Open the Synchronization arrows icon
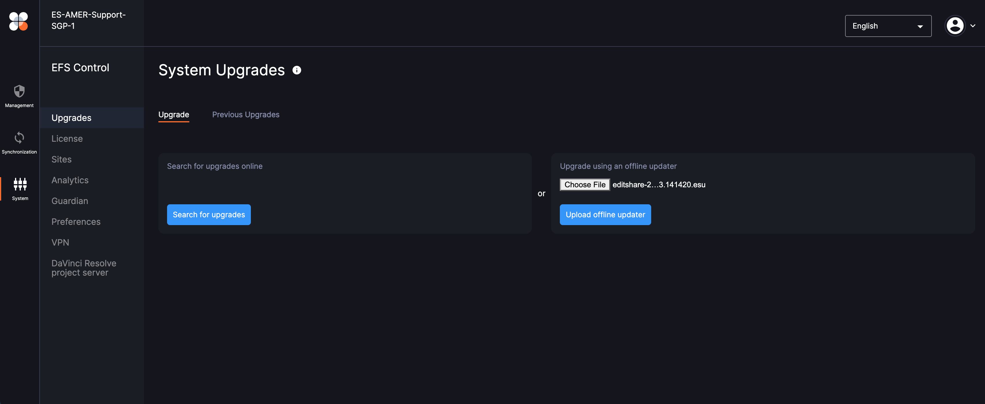The image size is (985, 404). 19,137
